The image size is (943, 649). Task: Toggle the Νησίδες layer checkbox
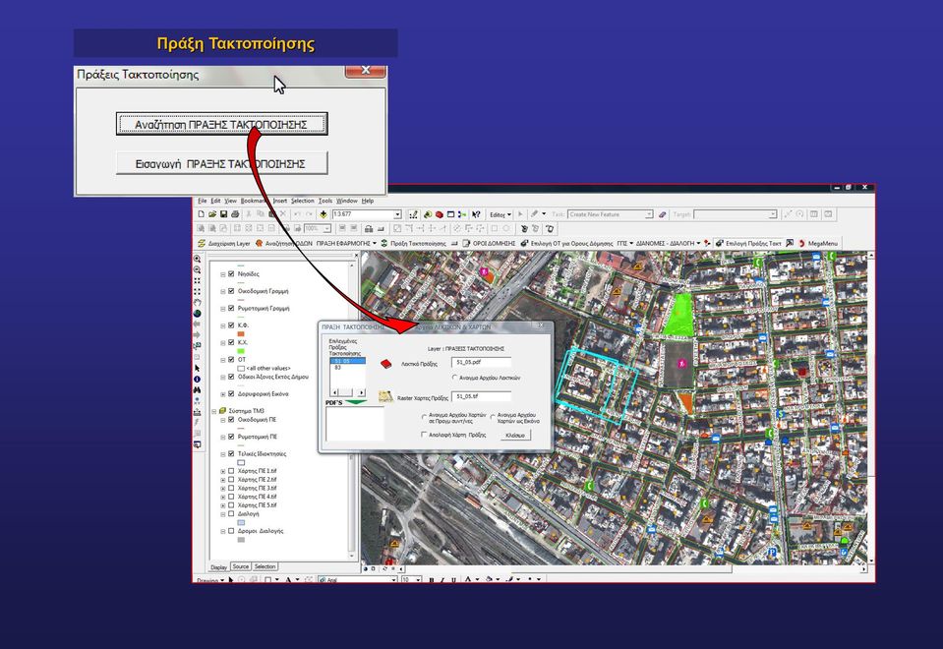coord(231,273)
